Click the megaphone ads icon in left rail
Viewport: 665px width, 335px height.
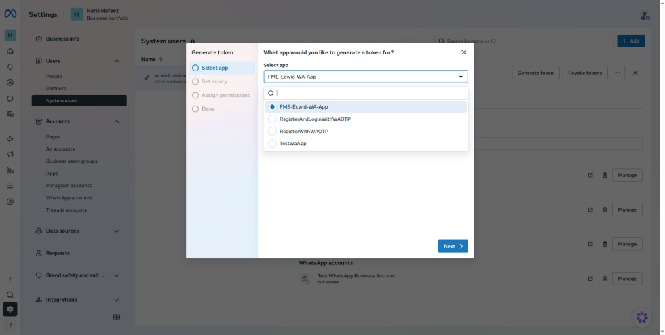(10, 155)
